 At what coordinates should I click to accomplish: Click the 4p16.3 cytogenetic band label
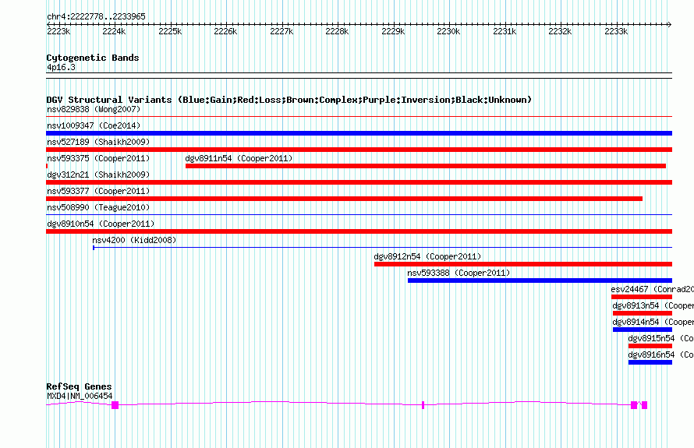[61, 68]
